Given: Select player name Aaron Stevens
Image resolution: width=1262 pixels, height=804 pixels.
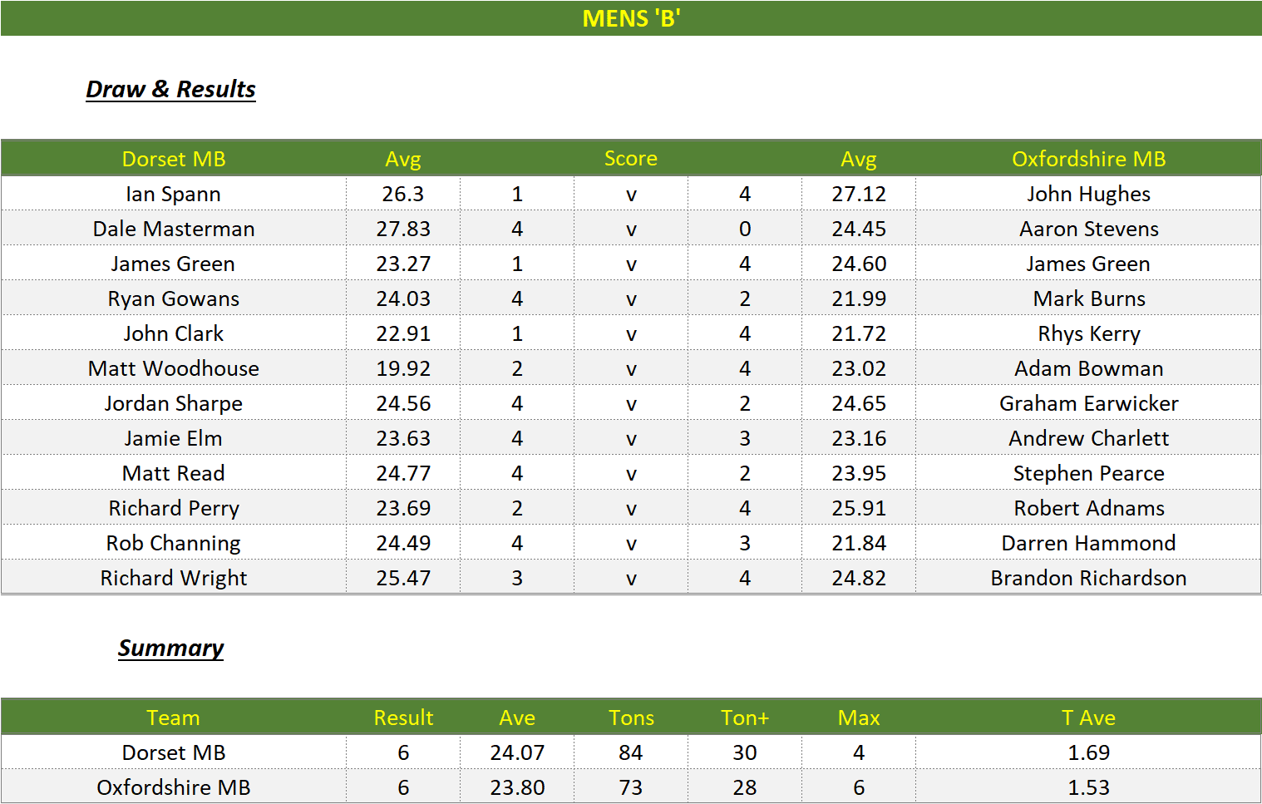Looking at the screenshot, I should (x=1088, y=229).
